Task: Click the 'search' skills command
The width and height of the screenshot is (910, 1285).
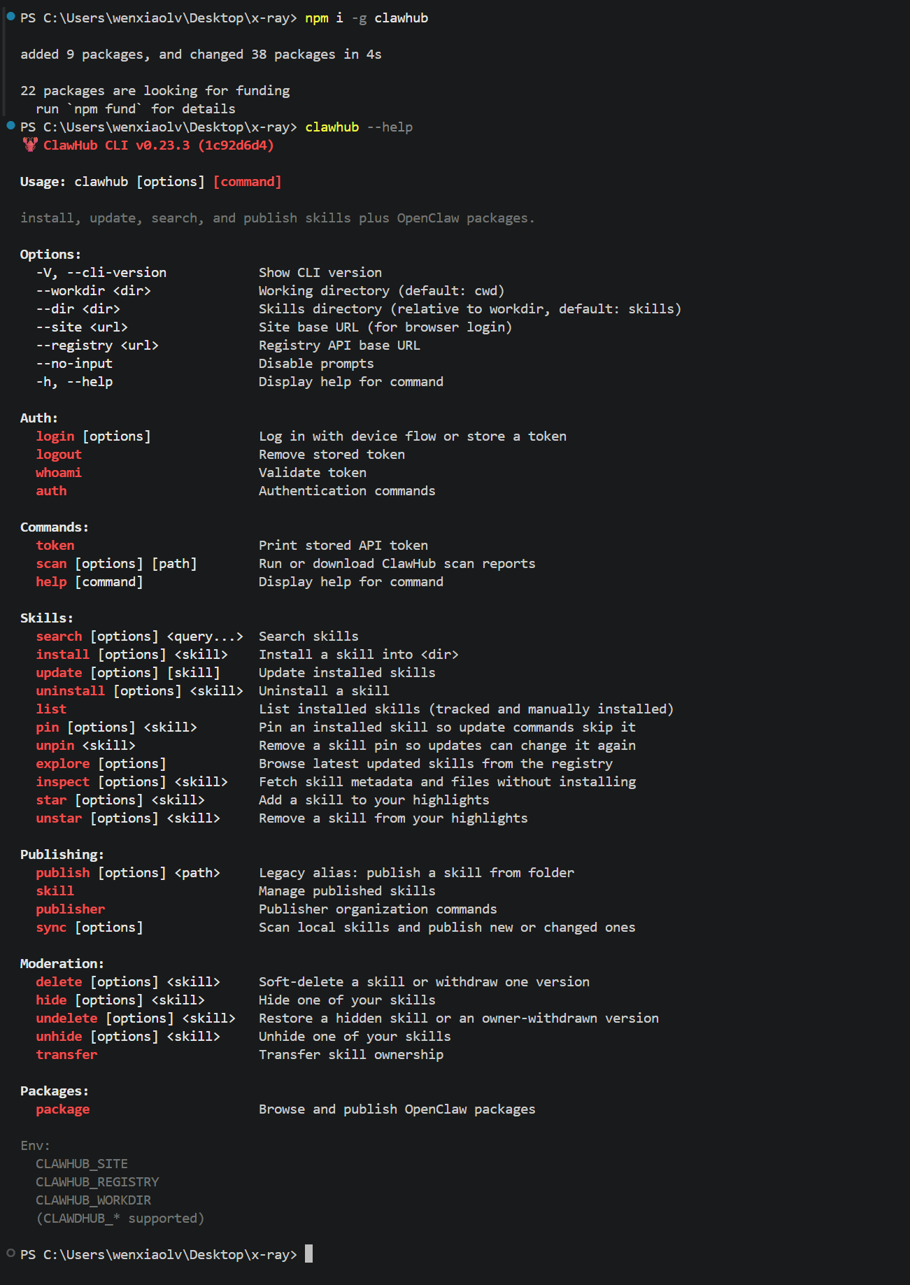Action: (59, 637)
